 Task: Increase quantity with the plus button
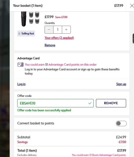coord(66,30)
